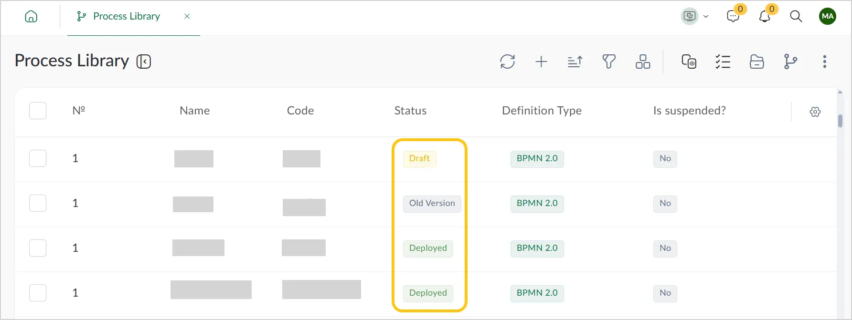Sort by Is suspended? column header
The width and height of the screenshot is (852, 320).
[x=689, y=111]
